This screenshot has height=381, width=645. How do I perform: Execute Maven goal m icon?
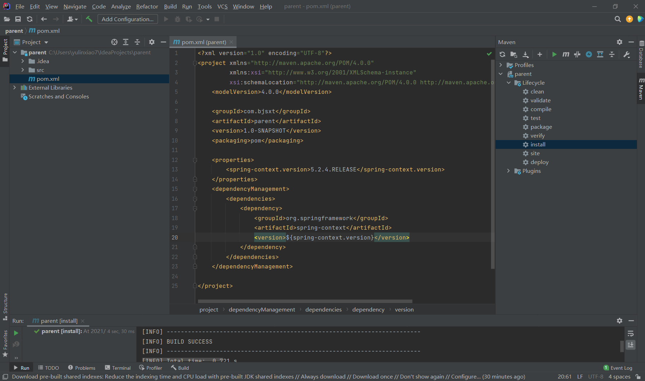tap(566, 54)
